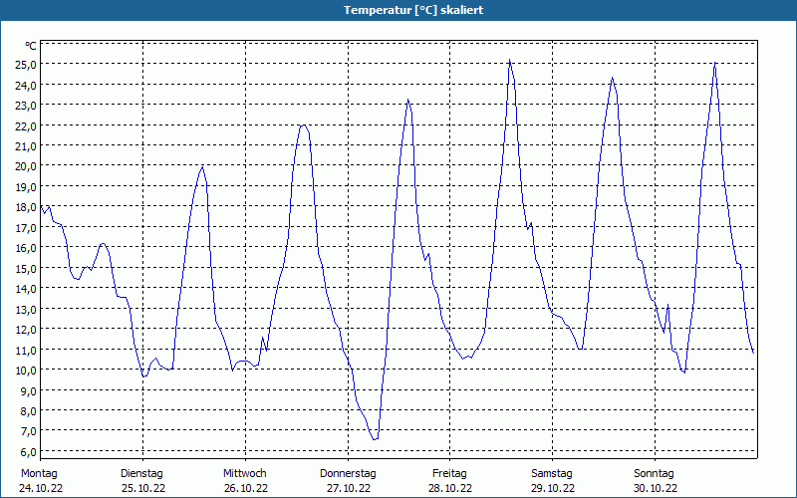Click the Samstag 29.10.22 date label
Image resolution: width=797 pixels, height=498 pixels.
point(553,481)
